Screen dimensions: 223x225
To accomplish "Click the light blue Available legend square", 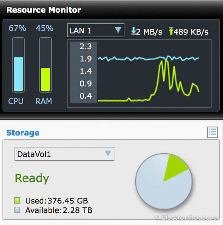I will 17,210.
